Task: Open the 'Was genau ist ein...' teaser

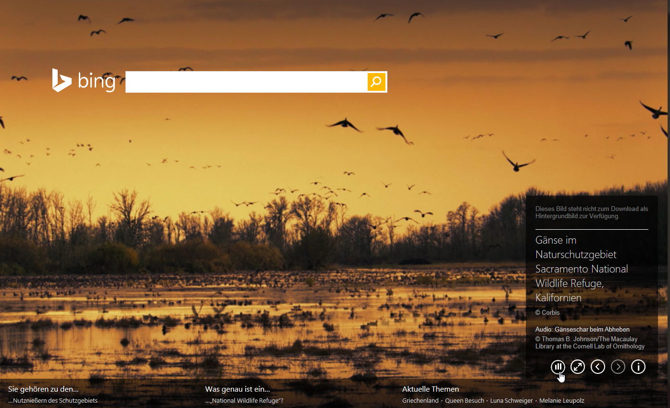Action: coord(237,389)
